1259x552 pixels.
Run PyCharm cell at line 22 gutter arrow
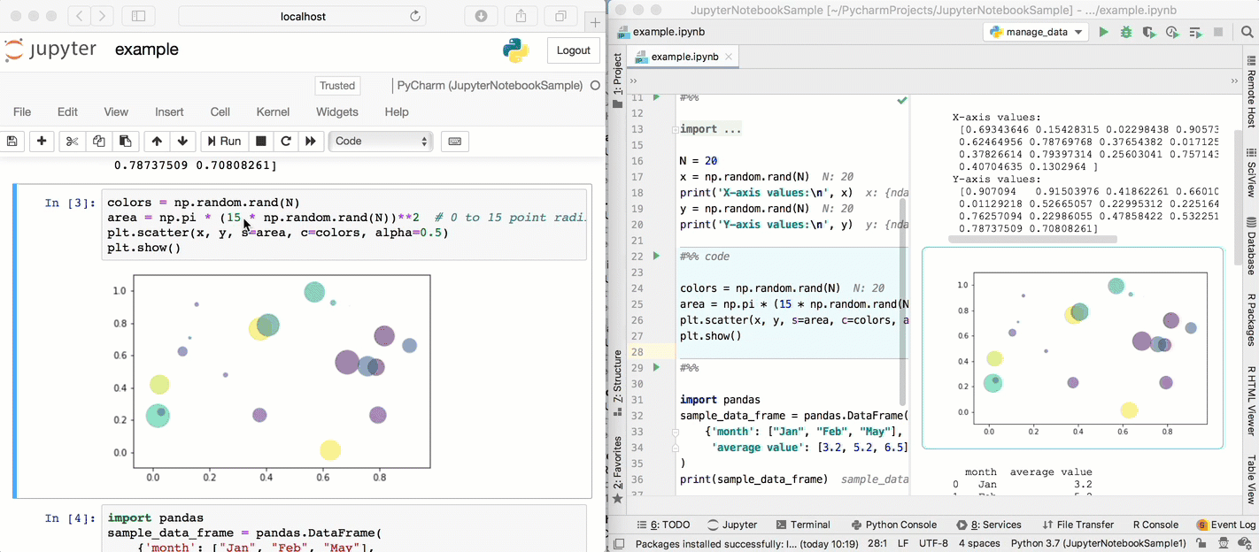point(656,256)
